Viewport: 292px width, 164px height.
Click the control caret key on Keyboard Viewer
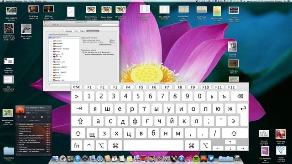click(89, 145)
